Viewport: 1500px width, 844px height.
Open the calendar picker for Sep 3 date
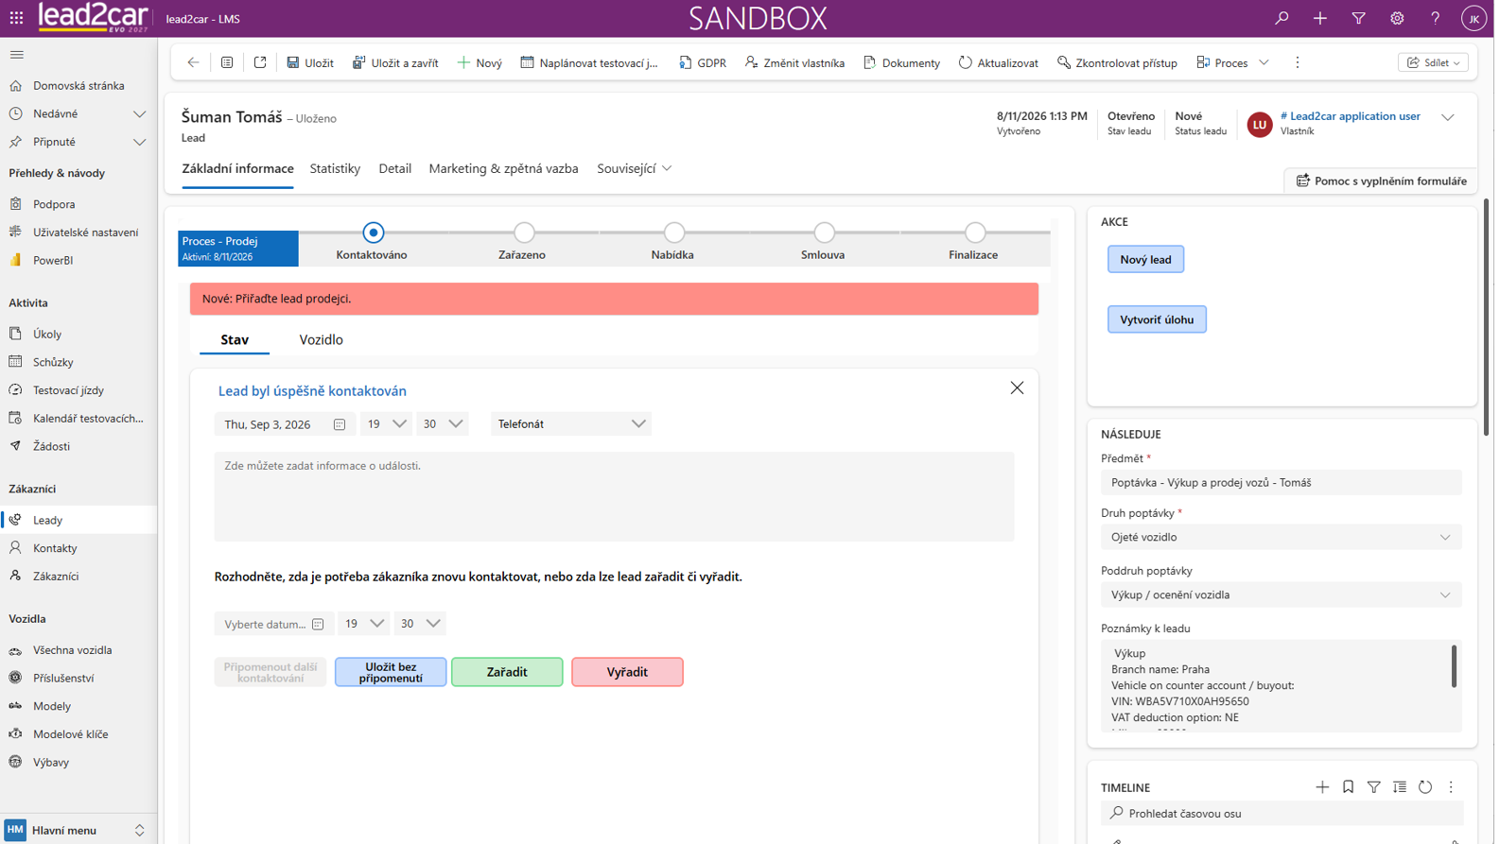click(x=340, y=424)
